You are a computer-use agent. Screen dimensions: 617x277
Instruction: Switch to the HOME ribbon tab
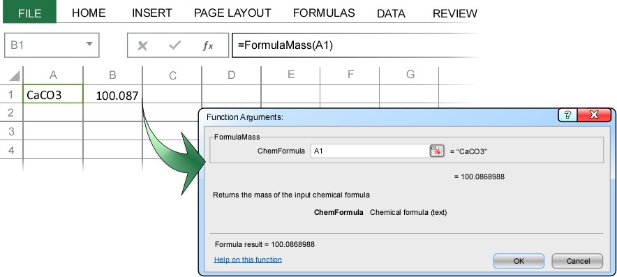coord(89,13)
